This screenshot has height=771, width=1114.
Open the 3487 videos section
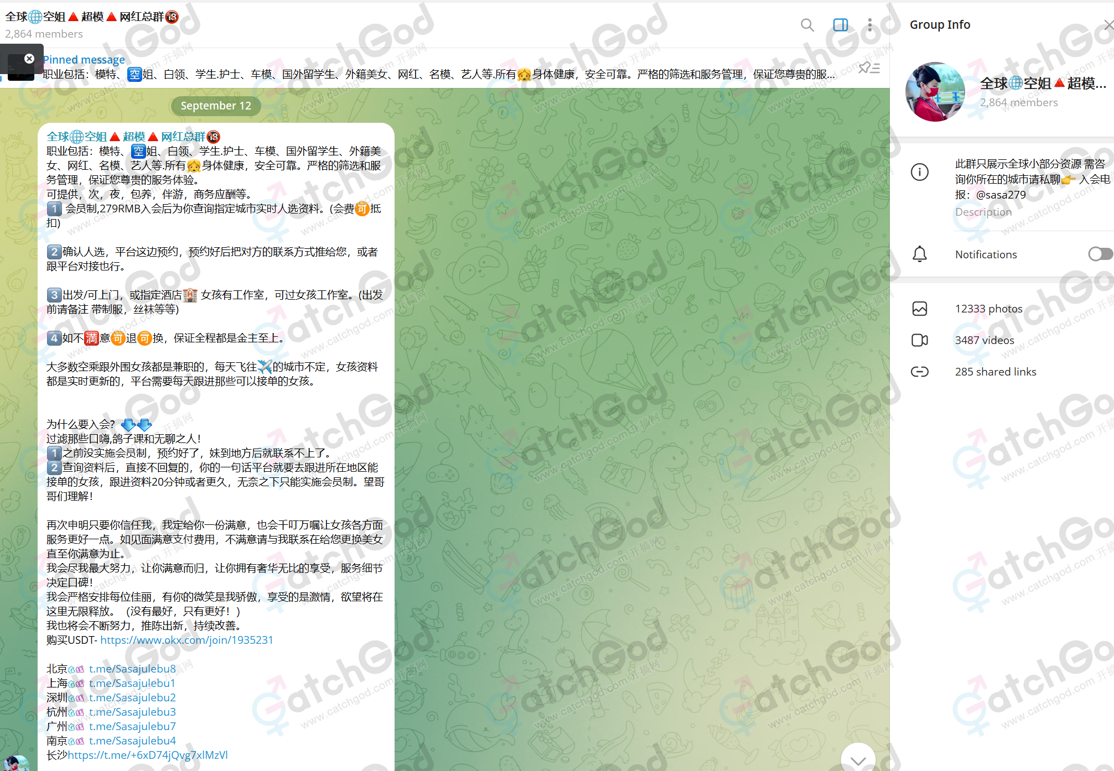tap(984, 340)
